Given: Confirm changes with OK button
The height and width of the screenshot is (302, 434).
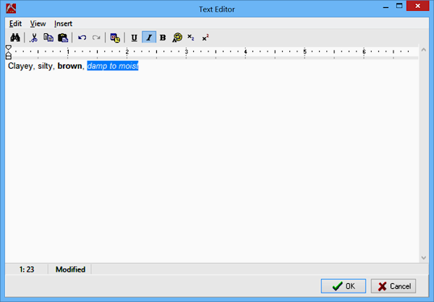Looking at the screenshot, I should click(344, 286).
